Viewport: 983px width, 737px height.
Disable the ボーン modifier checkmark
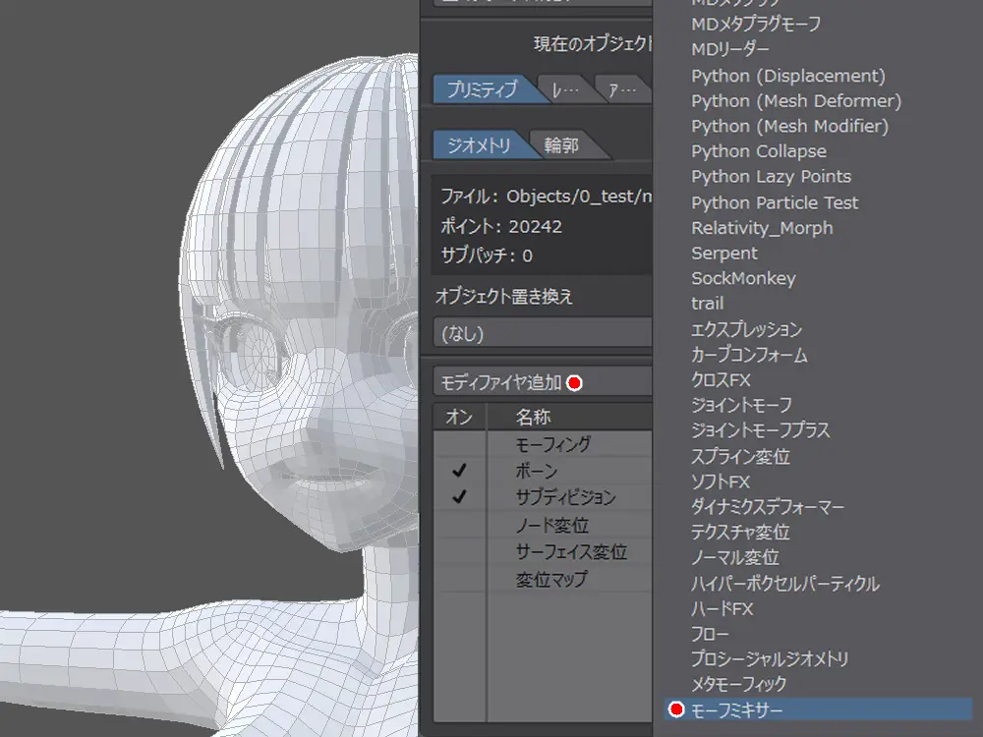[x=459, y=471]
